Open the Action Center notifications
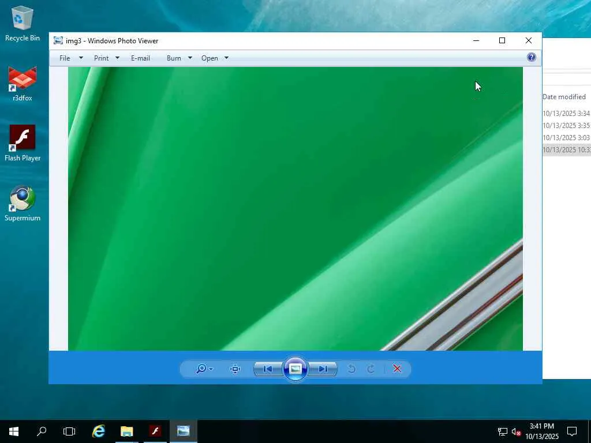The width and height of the screenshot is (591, 443). point(572,431)
